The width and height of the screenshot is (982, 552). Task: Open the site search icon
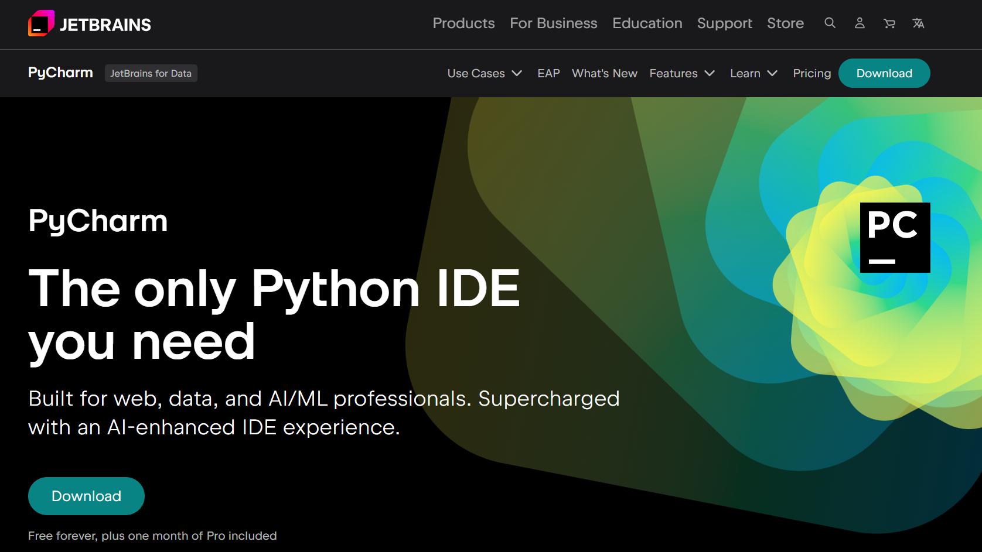(830, 23)
